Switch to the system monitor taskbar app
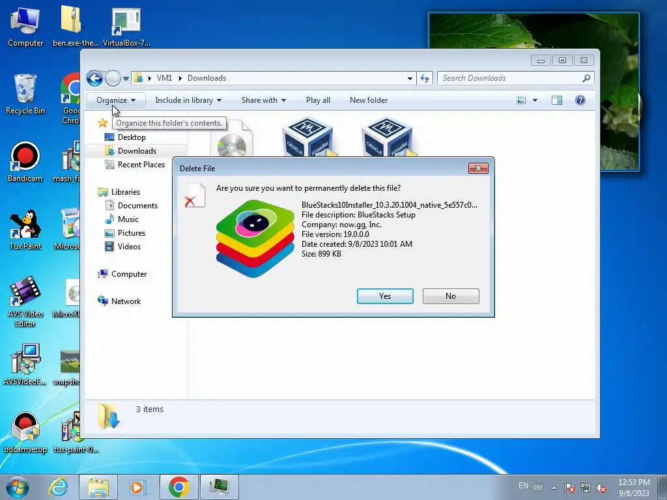The image size is (667, 500). click(x=220, y=487)
